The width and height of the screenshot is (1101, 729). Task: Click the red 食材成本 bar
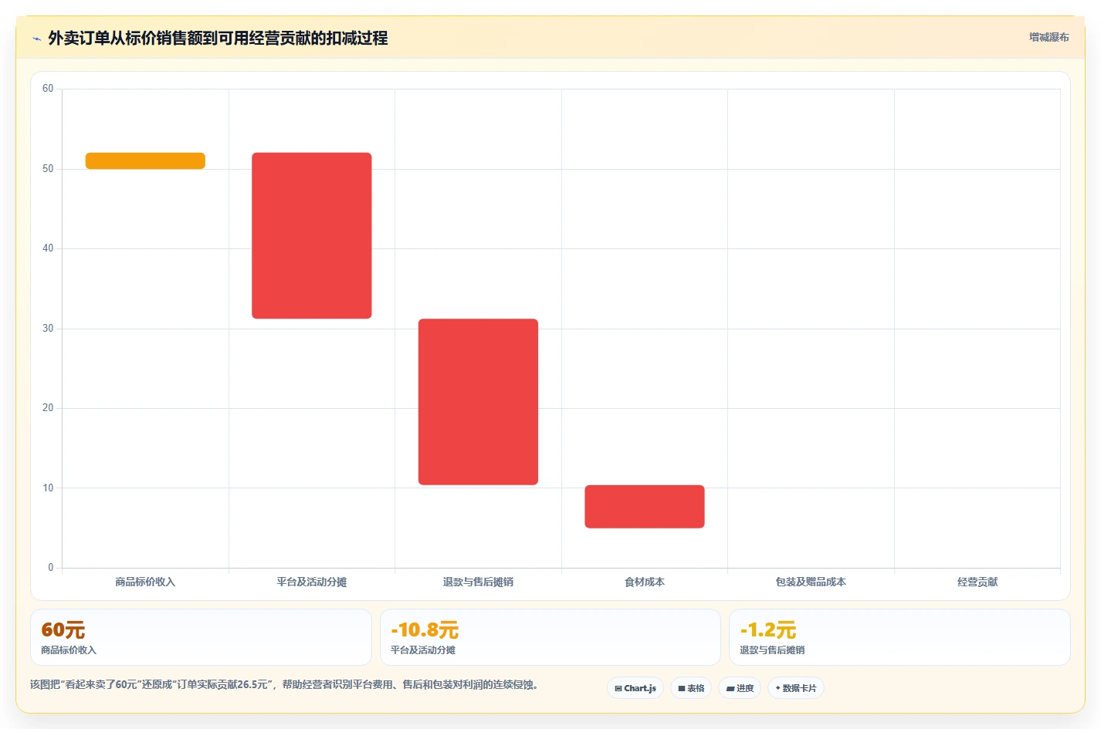(x=645, y=507)
